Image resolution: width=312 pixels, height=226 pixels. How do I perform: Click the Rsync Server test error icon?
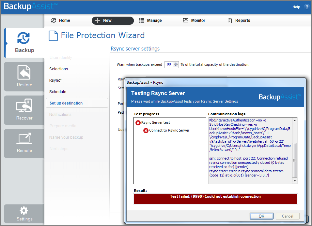138,123
